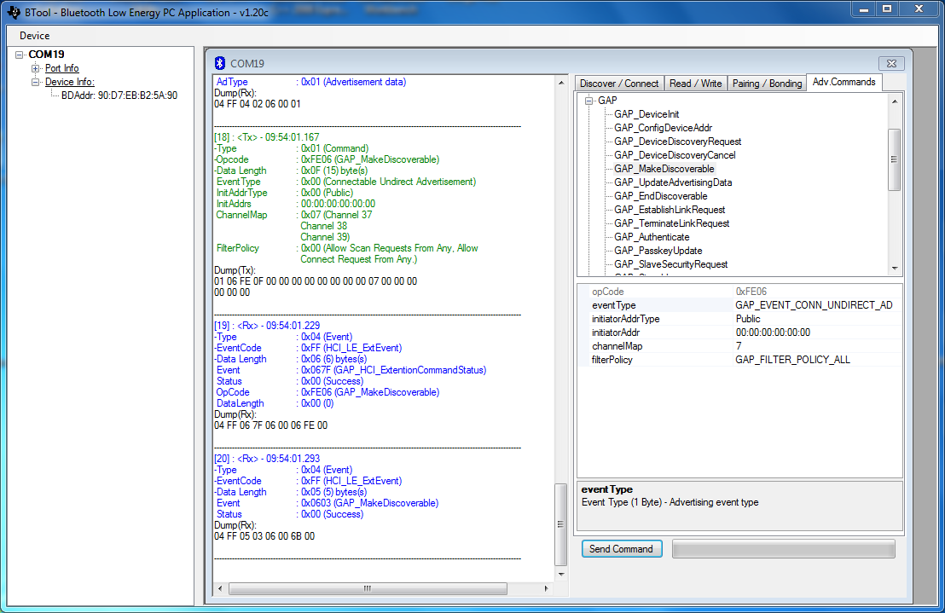Select GAP_SlaveSecurityRequest command
Screen dimensions: 945x613
[x=670, y=264]
